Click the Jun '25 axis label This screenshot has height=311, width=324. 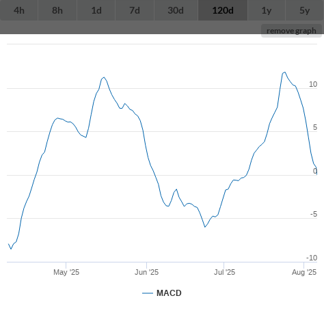pos(146,272)
